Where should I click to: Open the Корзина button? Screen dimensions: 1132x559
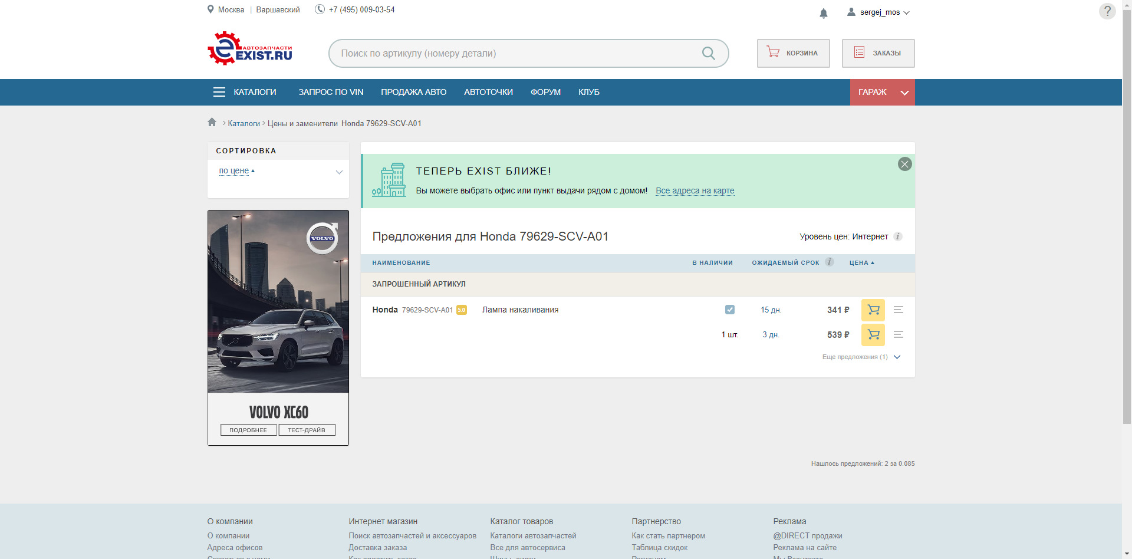pos(794,53)
